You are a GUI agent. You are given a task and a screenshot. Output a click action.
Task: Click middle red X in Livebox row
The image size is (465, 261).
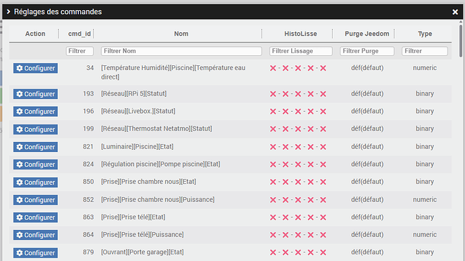click(298, 112)
